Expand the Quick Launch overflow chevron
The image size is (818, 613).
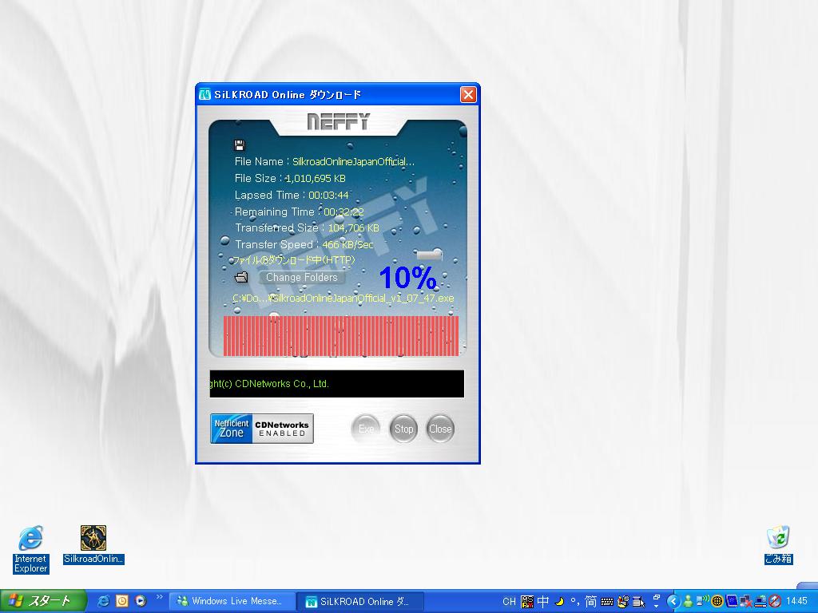coord(159,597)
